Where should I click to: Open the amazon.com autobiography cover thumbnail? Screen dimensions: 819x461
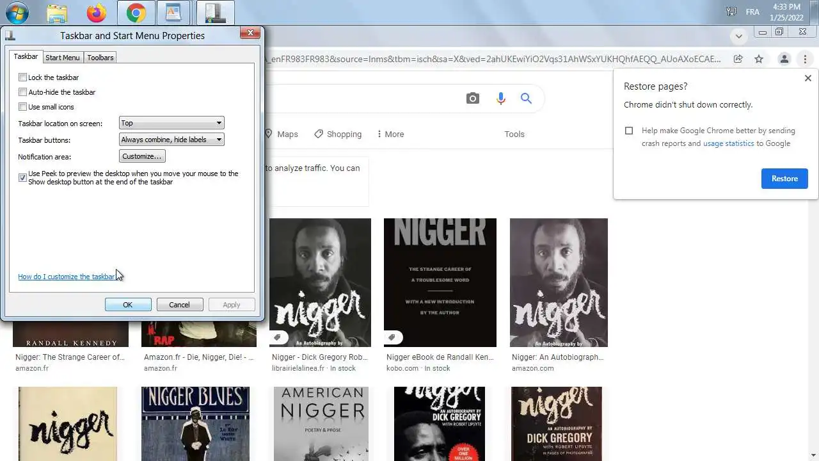559,282
